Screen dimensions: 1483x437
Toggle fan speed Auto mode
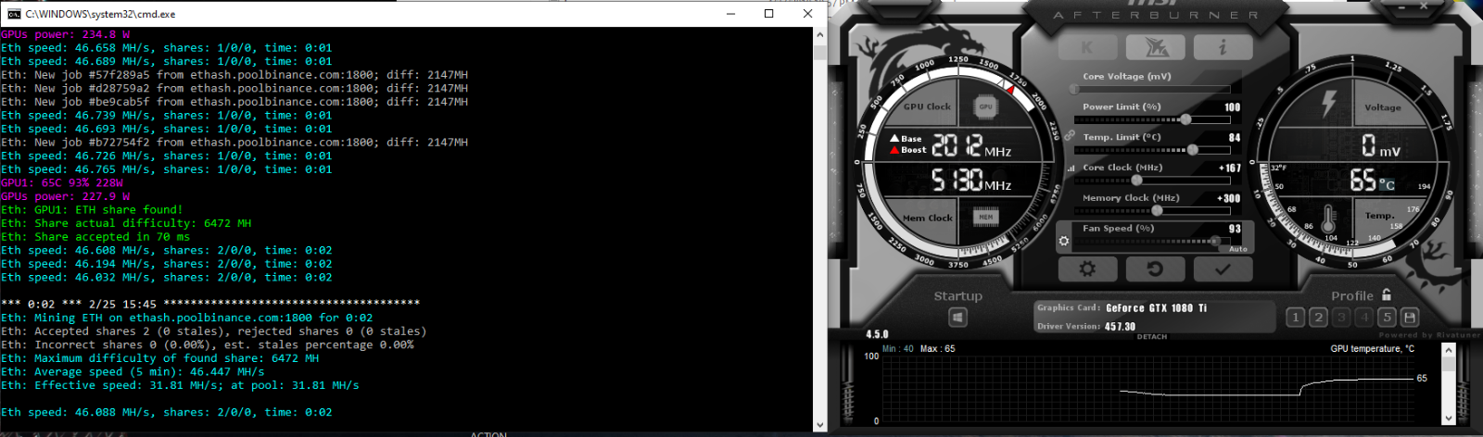pyautogui.click(x=1238, y=249)
